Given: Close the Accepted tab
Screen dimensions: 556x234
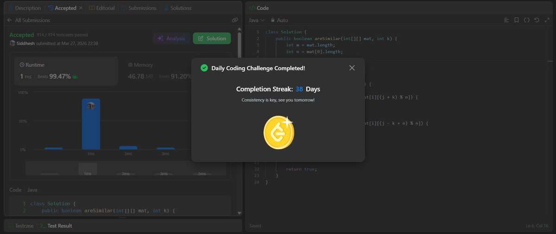Looking at the screenshot, I should pos(81,8).
